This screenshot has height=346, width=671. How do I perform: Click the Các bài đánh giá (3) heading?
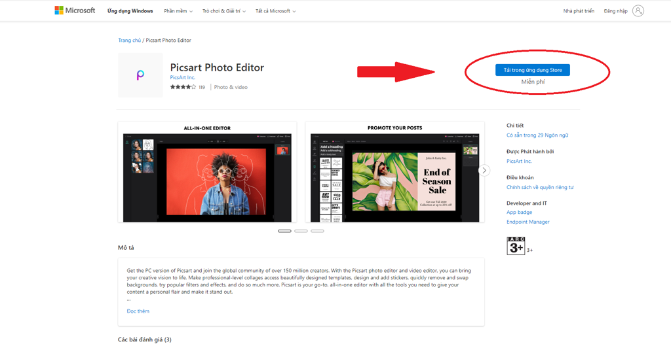click(145, 339)
